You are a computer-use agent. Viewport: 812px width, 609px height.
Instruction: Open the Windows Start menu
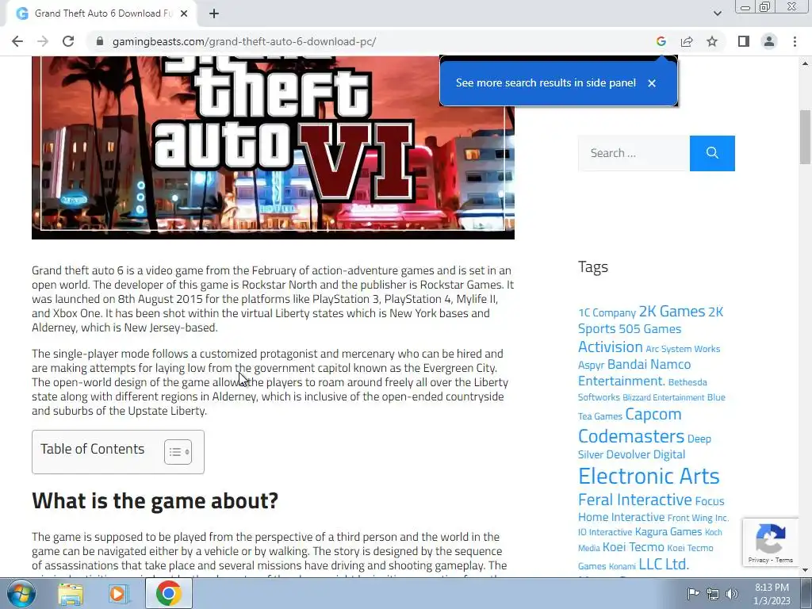(x=20, y=593)
